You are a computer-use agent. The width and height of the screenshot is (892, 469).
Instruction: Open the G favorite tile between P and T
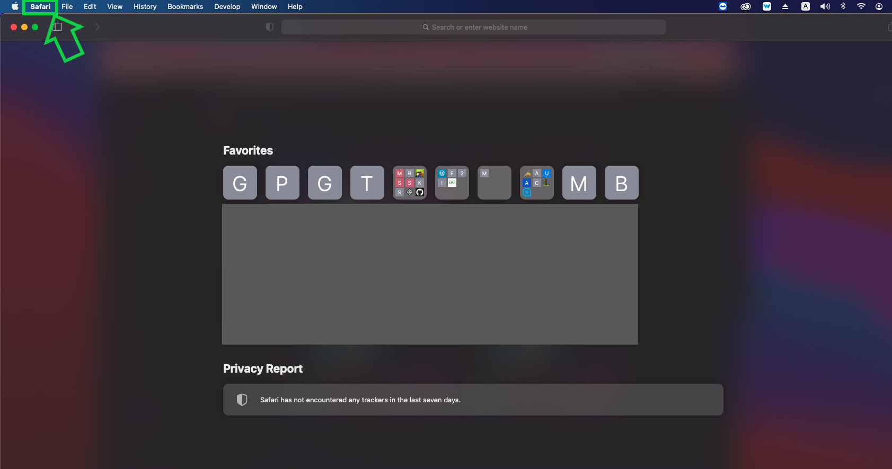click(x=325, y=183)
